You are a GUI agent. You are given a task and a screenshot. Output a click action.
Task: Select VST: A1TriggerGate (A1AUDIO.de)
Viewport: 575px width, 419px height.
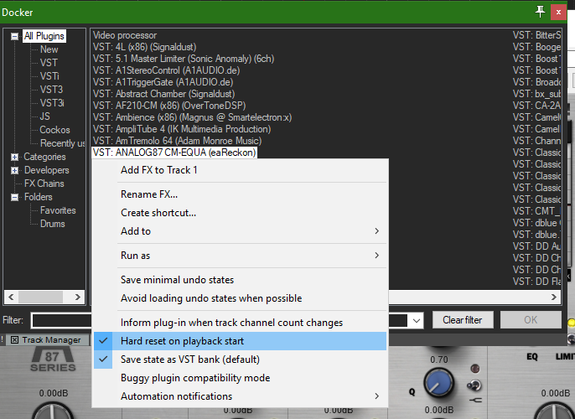click(163, 82)
